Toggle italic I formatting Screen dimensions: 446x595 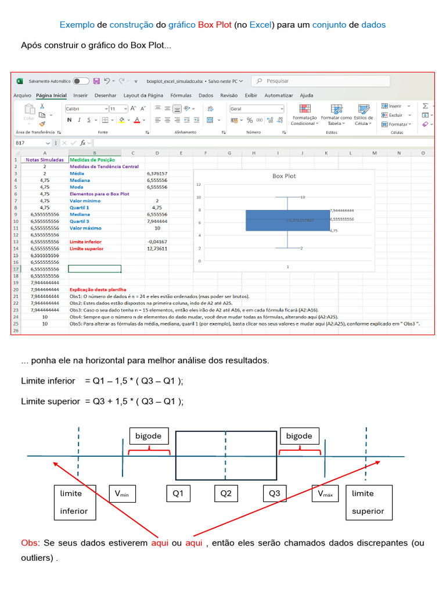coord(79,120)
